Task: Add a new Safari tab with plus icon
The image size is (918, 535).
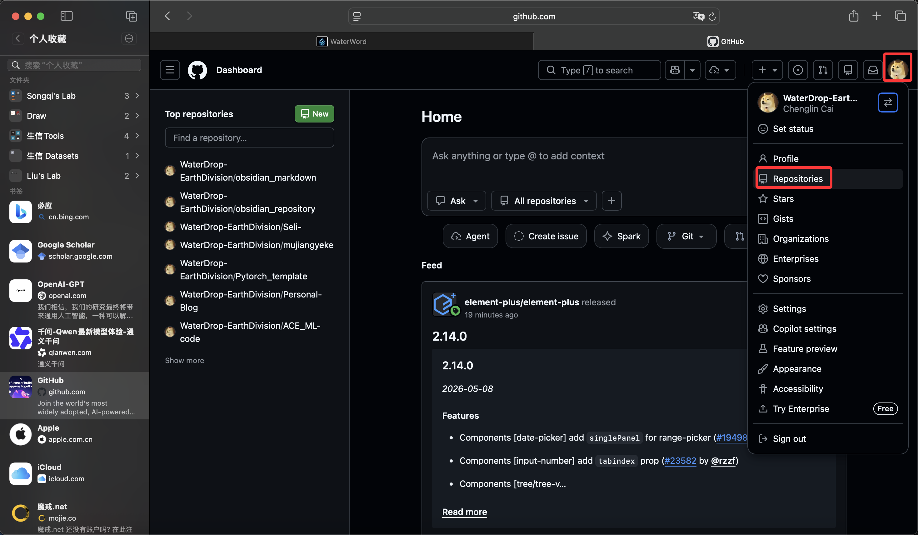Action: point(876,16)
